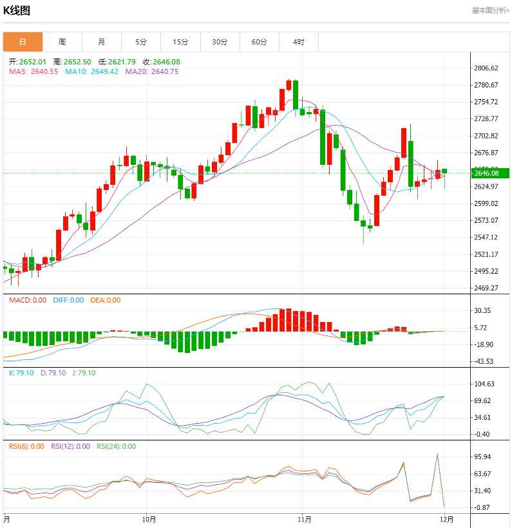Click the -0.87 RSI axis label

pos(482,507)
